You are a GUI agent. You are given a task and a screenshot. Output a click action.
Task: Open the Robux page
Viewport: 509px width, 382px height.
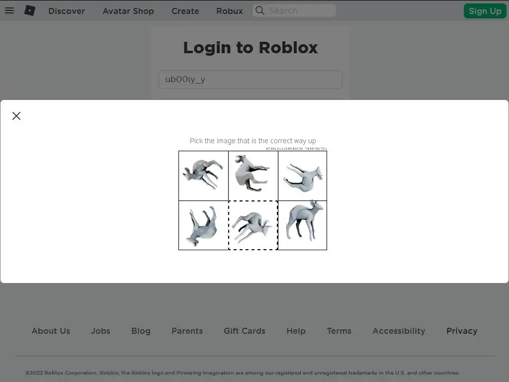point(230,11)
